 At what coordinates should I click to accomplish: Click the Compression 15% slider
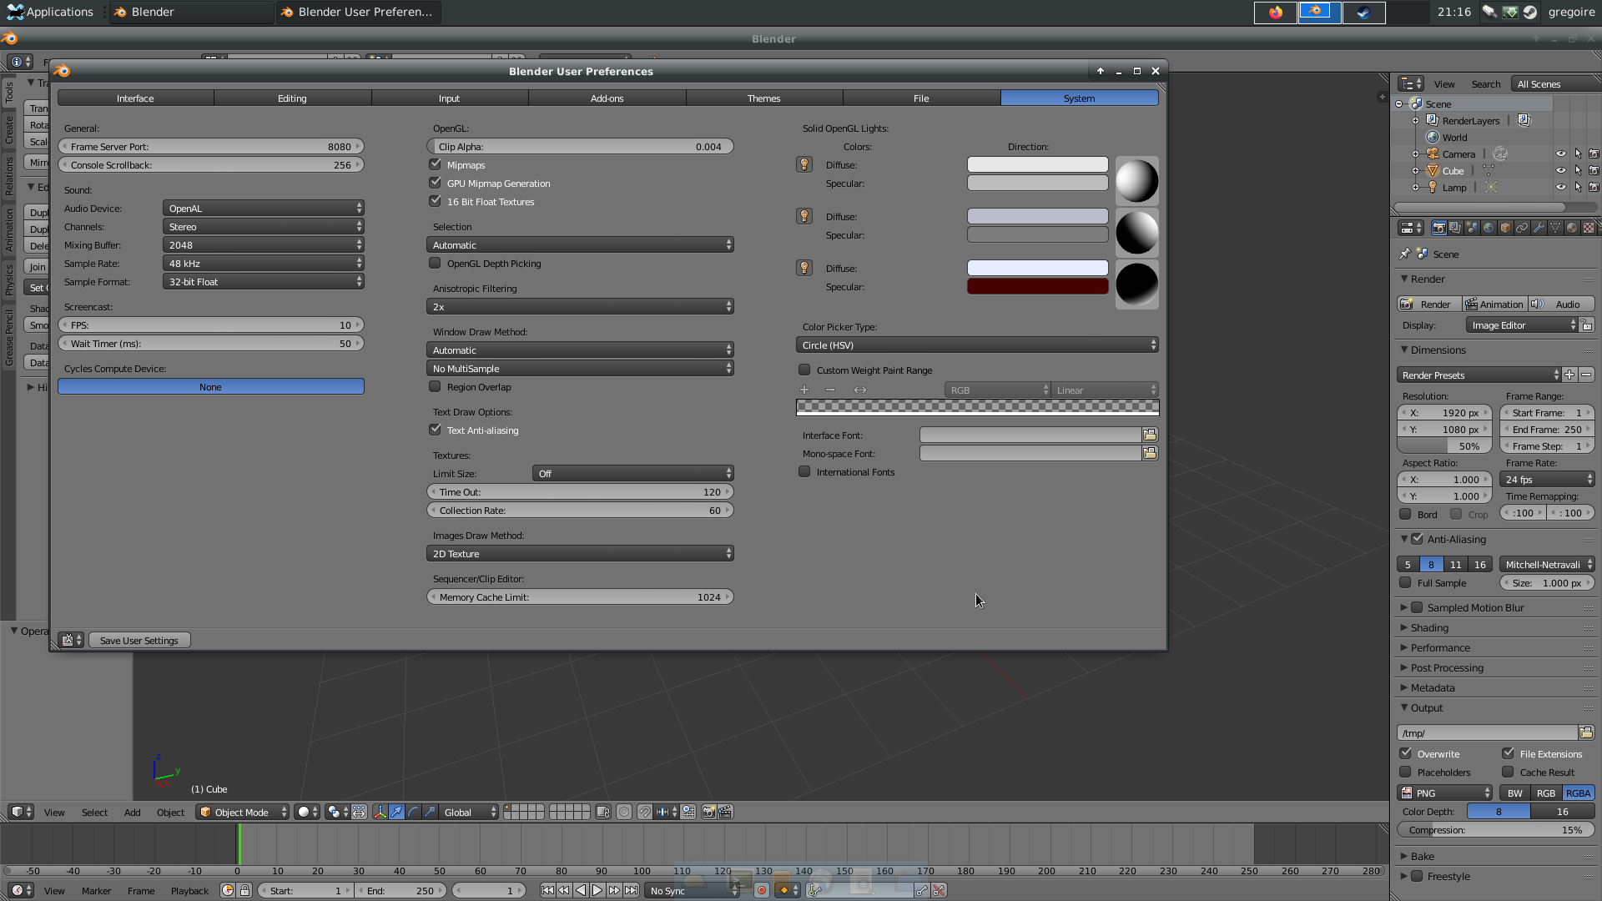tap(1495, 829)
